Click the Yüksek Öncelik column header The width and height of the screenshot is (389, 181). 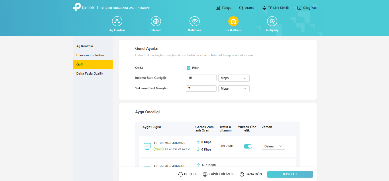click(x=247, y=129)
